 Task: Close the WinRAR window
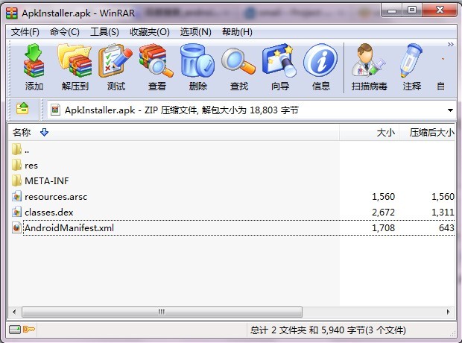pyautogui.click(x=440, y=10)
